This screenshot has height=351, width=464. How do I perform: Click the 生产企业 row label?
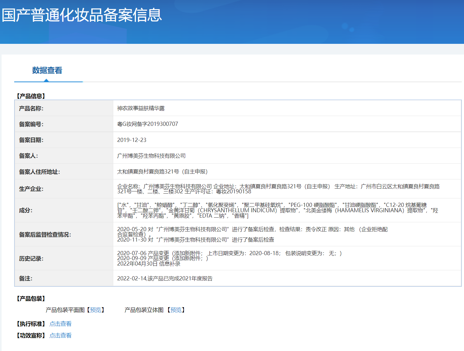31,189
